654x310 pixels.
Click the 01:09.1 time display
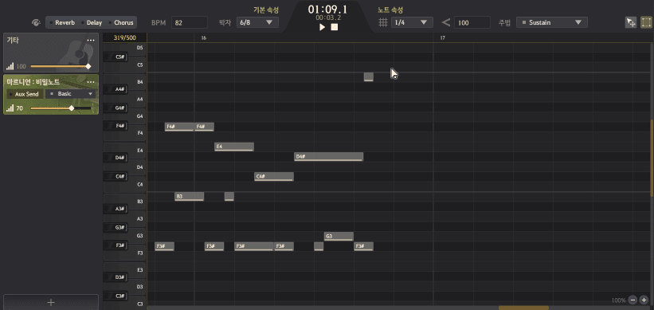(327, 10)
